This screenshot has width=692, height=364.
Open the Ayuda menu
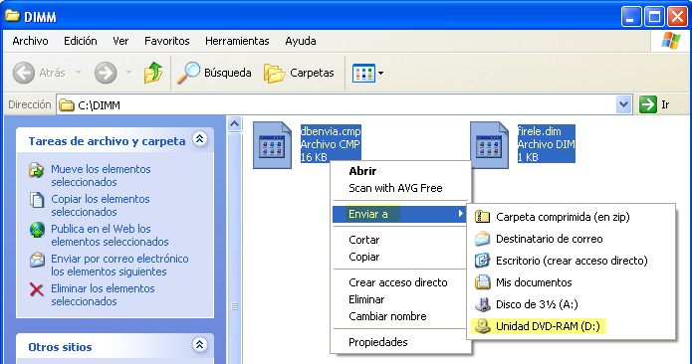pos(301,41)
